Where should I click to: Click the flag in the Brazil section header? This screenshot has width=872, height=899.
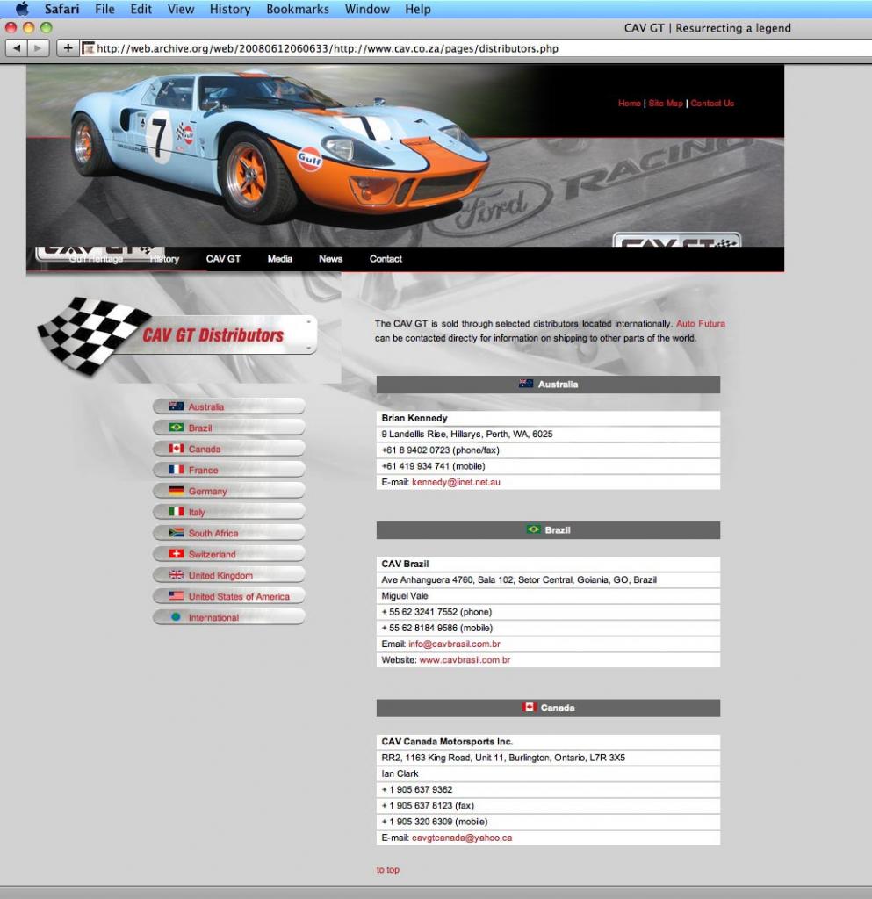(x=533, y=529)
